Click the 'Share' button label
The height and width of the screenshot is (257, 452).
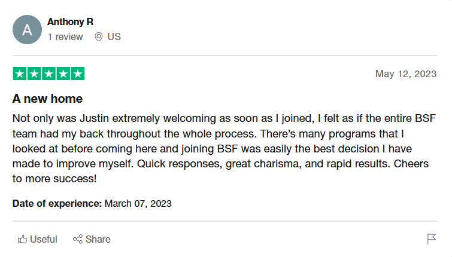pyautogui.click(x=98, y=240)
